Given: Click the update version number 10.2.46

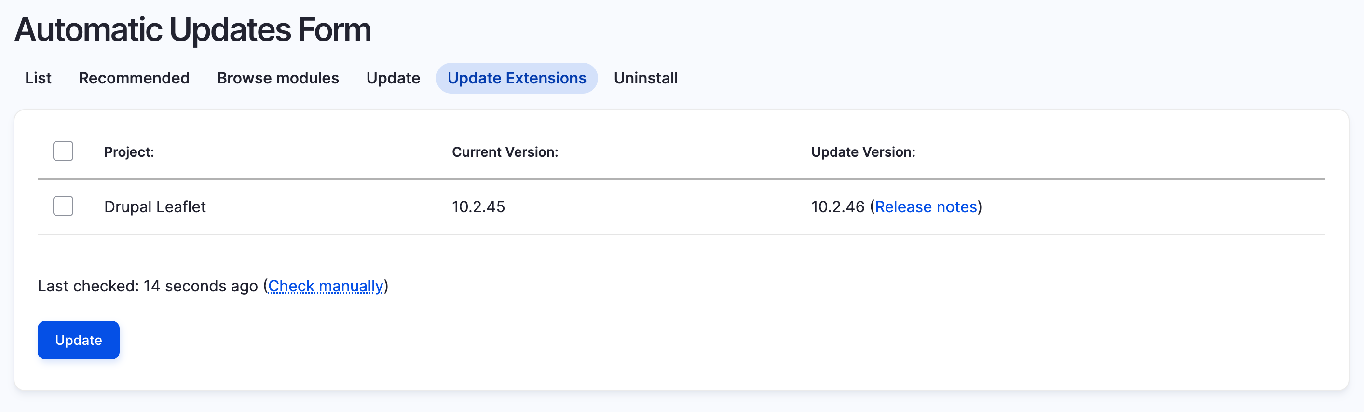Looking at the screenshot, I should coord(838,206).
